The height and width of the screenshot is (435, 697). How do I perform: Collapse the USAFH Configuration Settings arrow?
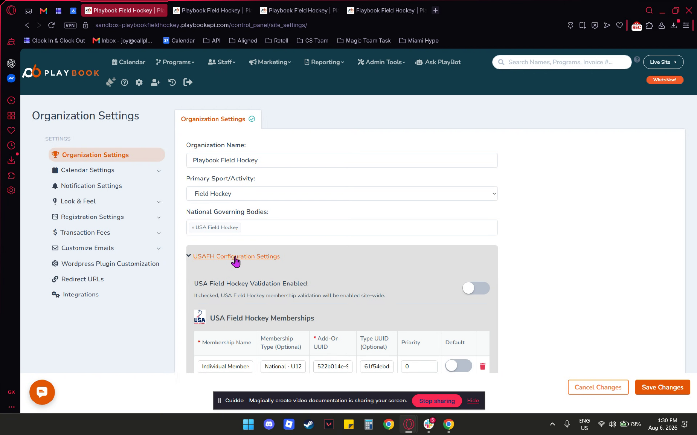(x=189, y=256)
